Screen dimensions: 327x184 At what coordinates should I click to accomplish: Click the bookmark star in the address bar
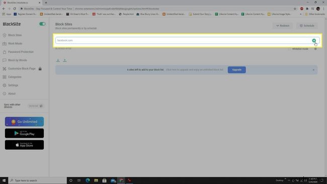[x=295, y=9]
